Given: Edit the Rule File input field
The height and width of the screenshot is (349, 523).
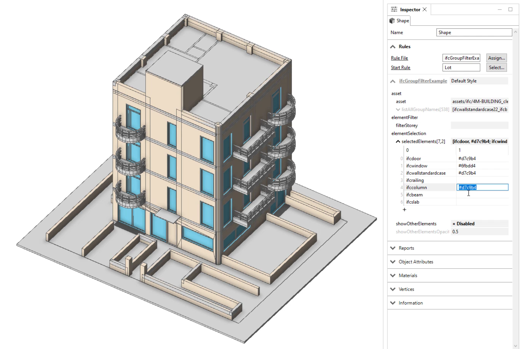Looking at the screenshot, I should [461, 58].
